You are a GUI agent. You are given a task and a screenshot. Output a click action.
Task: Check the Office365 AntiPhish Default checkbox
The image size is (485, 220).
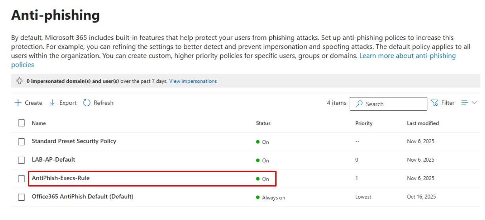coord(22,197)
